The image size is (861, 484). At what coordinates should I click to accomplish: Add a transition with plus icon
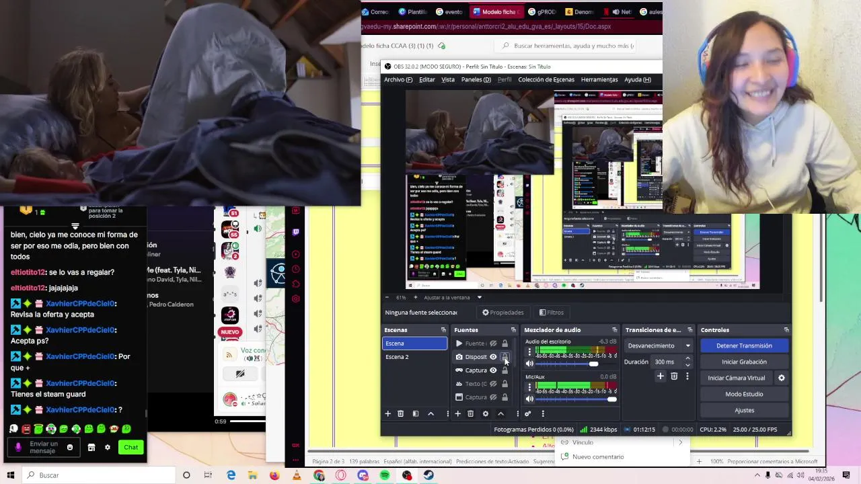pyautogui.click(x=661, y=376)
